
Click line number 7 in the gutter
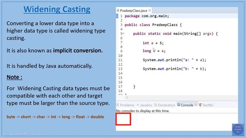[x=121, y=43]
